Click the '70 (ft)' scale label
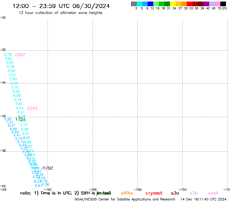 (x=222, y=8)
